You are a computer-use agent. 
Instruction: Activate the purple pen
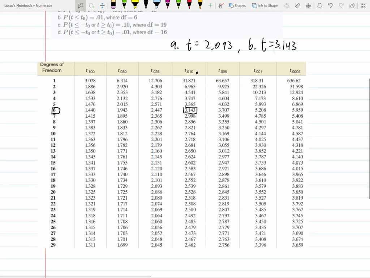(x=167, y=5)
